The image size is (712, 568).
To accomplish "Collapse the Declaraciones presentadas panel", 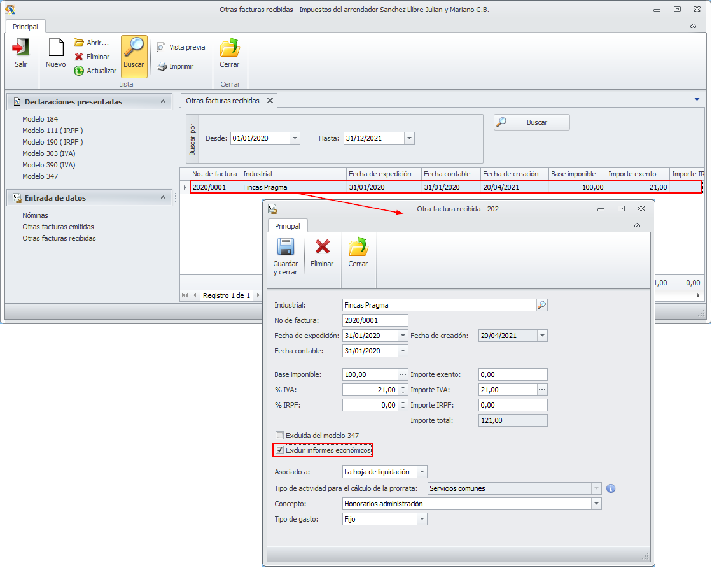I will point(163,101).
